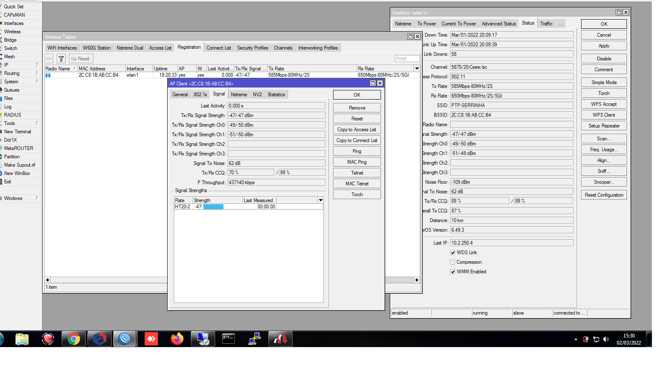This screenshot has width=667, height=375.
Task: Select the registered client icon in table row
Action: coord(48,75)
